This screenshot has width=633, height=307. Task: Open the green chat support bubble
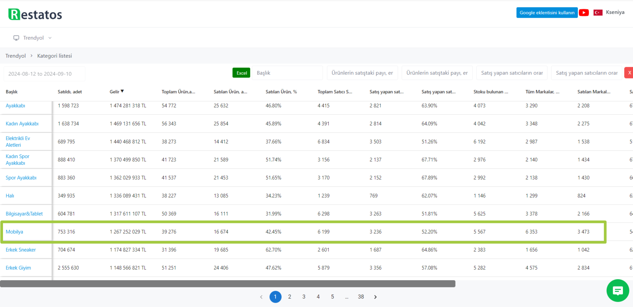[618, 290]
